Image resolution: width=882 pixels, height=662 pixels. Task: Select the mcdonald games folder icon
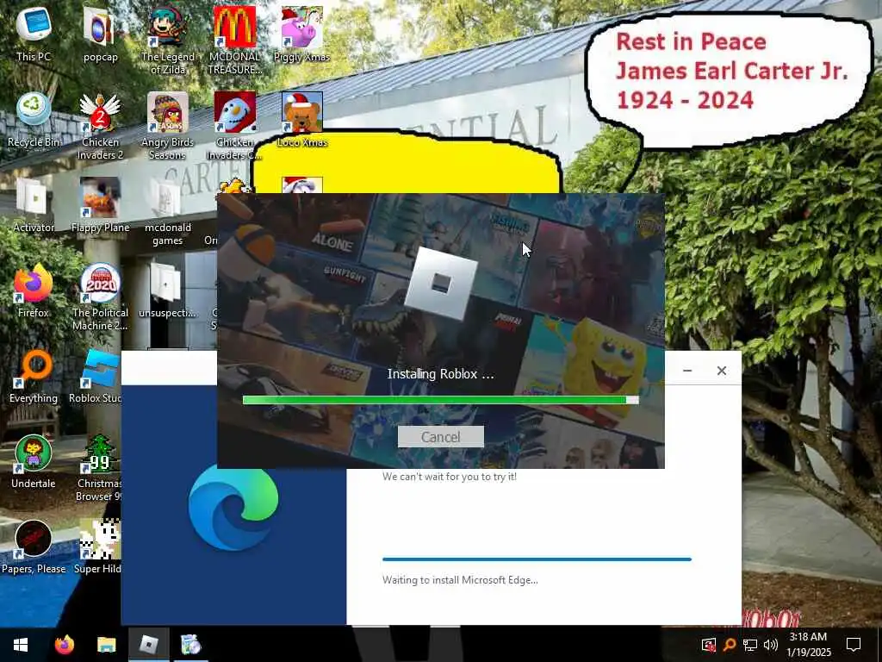pos(168,212)
